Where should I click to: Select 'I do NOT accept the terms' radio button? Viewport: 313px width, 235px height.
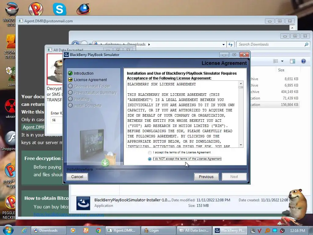pyautogui.click(x=150, y=159)
